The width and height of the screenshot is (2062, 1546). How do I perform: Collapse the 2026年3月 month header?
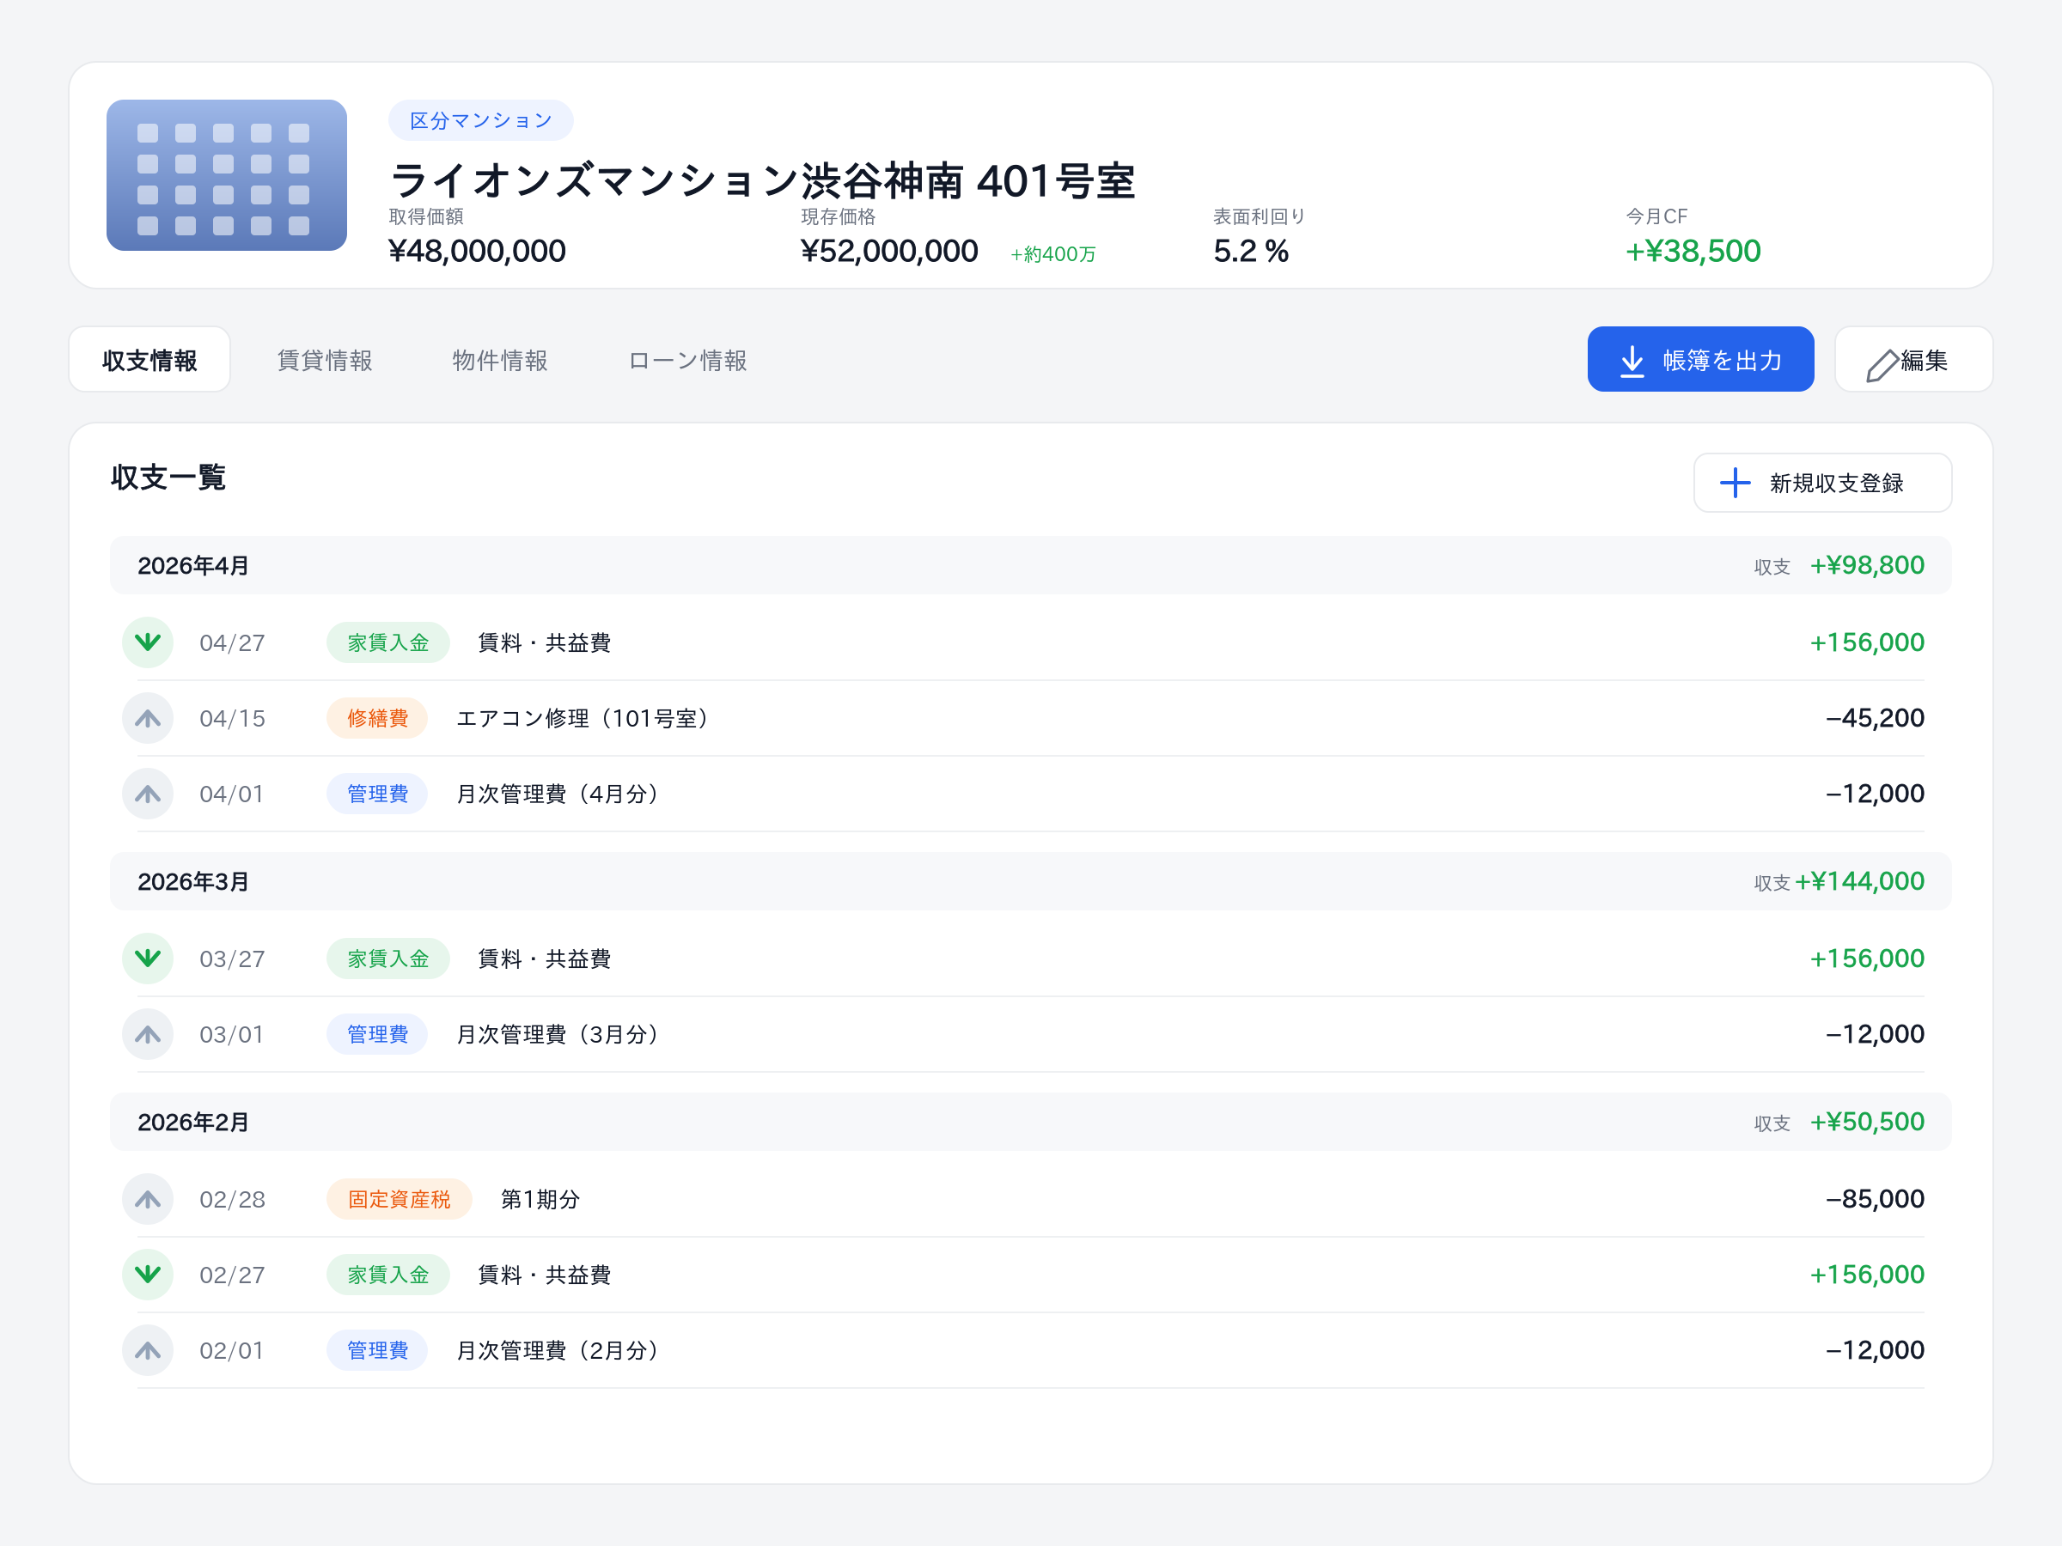(1031, 881)
